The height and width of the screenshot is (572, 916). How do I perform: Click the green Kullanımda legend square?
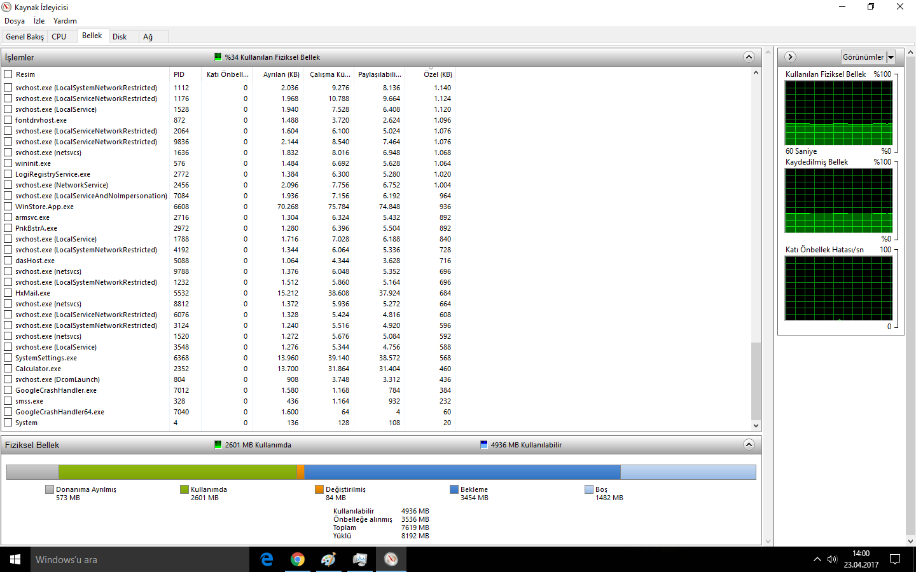[x=184, y=489]
